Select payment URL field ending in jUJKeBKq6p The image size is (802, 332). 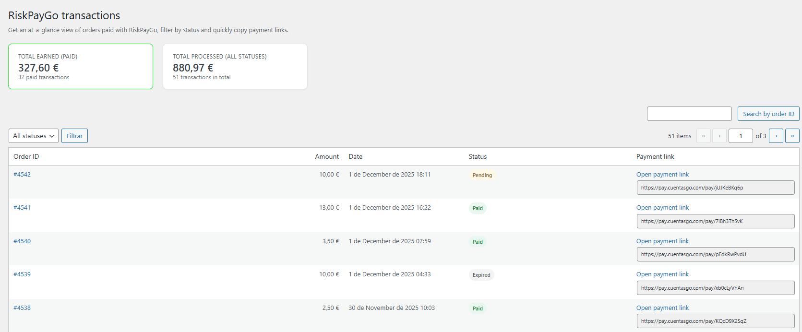[715, 188]
